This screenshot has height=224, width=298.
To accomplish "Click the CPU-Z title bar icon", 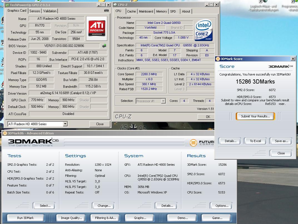I will pyautogui.click(x=115, y=5).
